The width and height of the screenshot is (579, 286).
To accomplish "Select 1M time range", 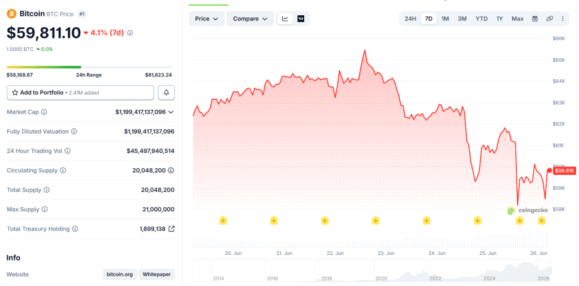I will [x=445, y=19].
